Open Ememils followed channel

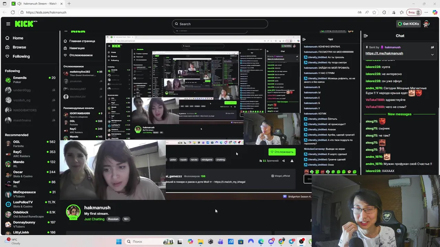point(30,80)
